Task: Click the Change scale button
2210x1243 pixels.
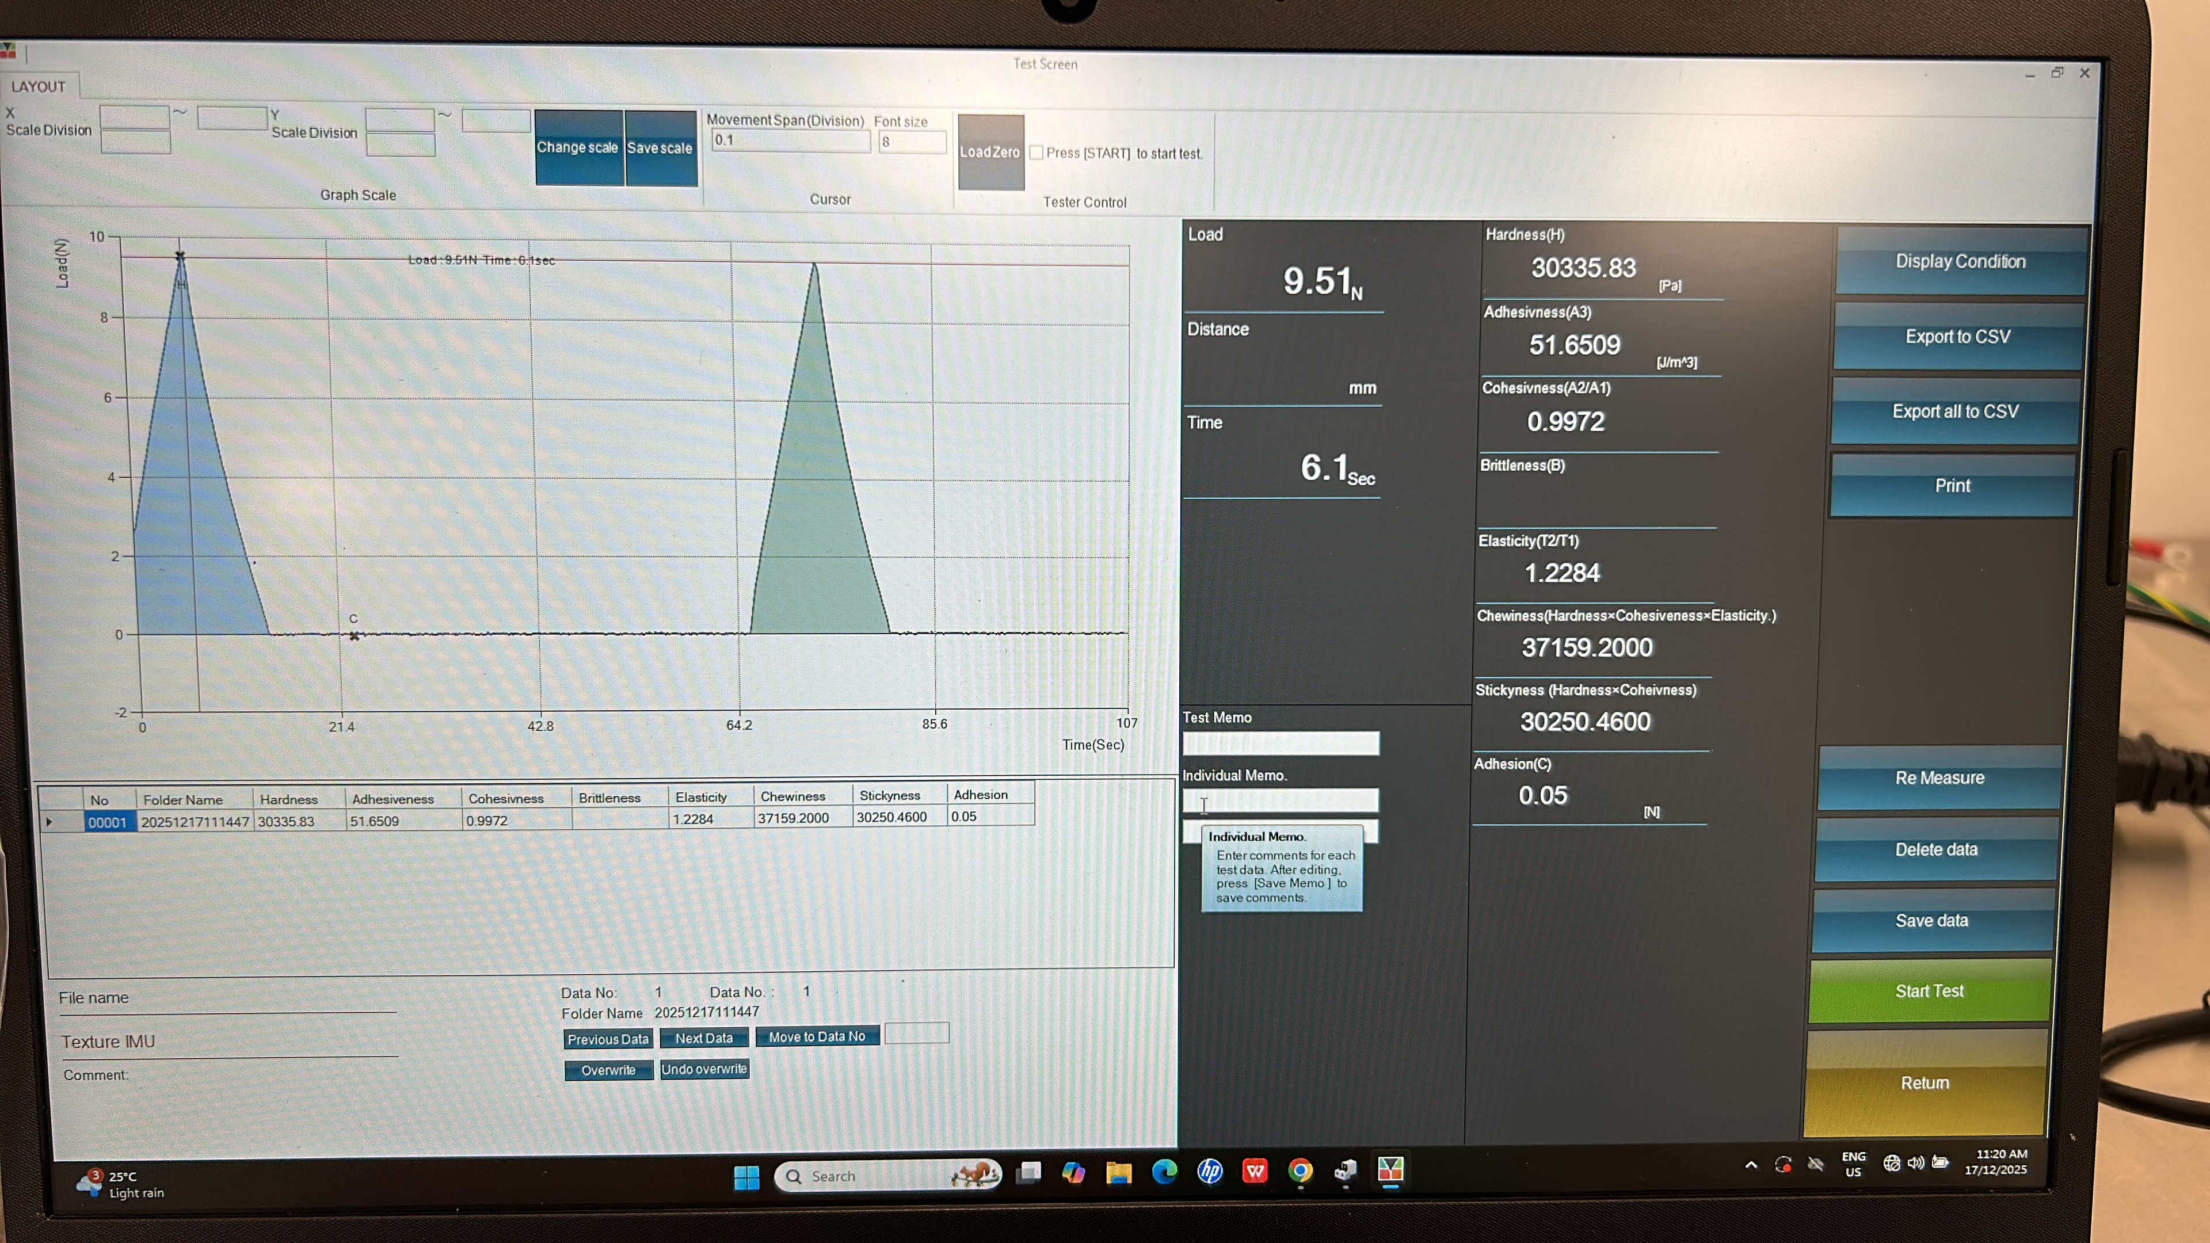Action: (578, 147)
